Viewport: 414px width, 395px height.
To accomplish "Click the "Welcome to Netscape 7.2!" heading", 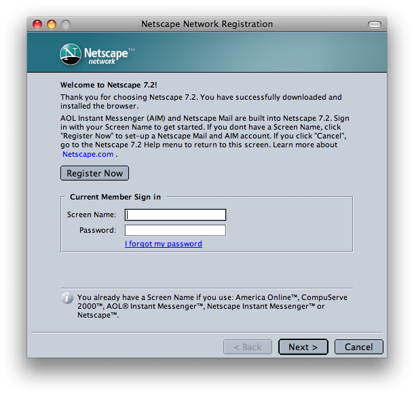I will tap(109, 85).
